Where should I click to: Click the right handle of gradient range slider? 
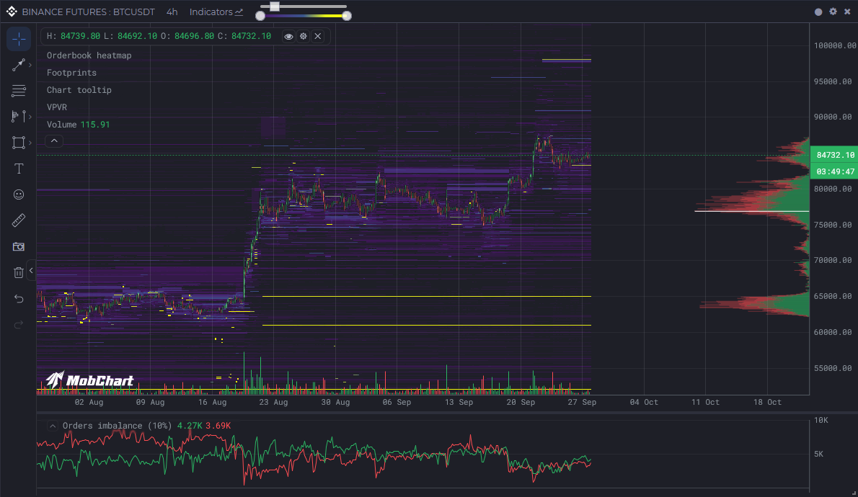click(x=346, y=16)
